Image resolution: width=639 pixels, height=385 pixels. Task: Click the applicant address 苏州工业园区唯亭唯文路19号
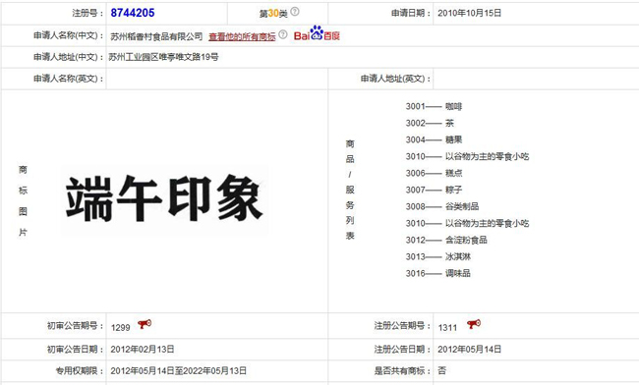tap(164, 57)
